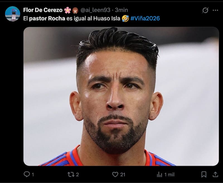Viewport: 223px width, 183px height.
Task: Click the bold "pastor Rocha" tweet text
Action: click(47, 19)
